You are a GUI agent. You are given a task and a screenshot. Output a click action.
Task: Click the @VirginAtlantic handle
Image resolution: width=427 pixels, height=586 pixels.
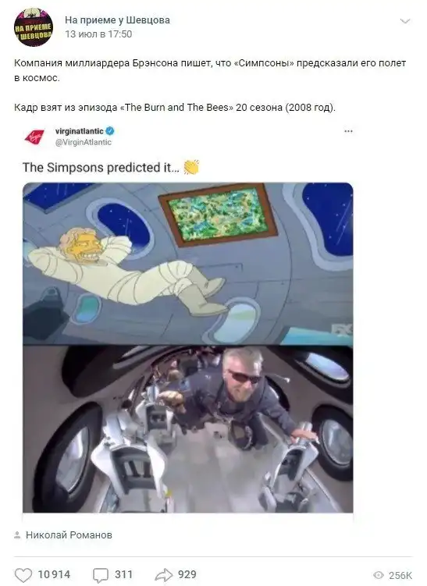[84, 142]
